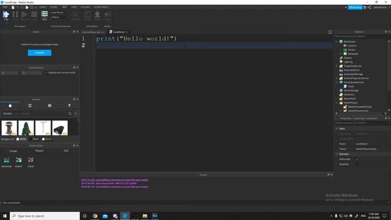Click the Windows Start button

(x=5, y=216)
